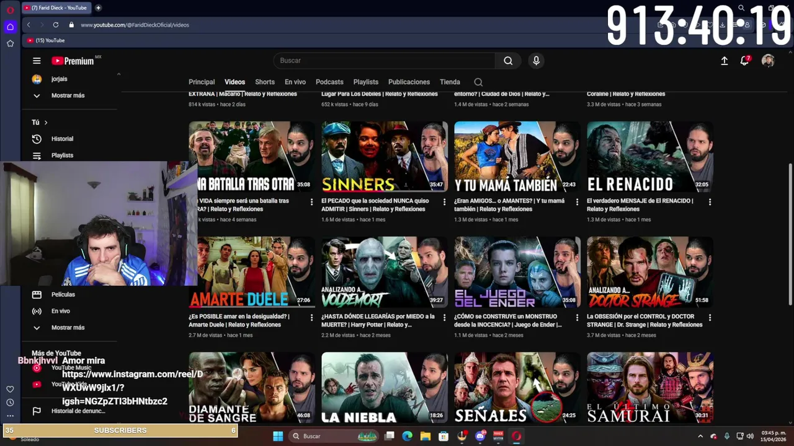This screenshot has height=446, width=794.
Task: Switch to the Principal channel tab
Action: (202, 82)
